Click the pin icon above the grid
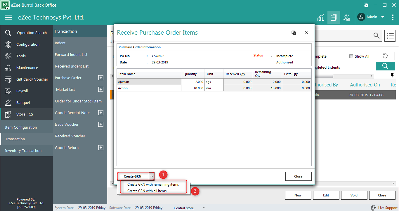The height and width of the screenshot is (211, 399). pos(392,75)
